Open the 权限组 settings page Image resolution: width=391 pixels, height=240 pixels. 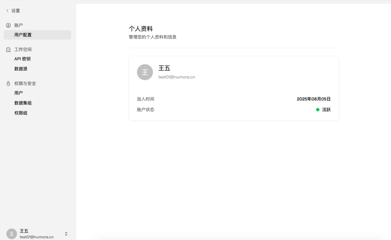pos(21,113)
